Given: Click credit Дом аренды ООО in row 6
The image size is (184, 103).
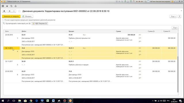Looking at the screenshot, I should 75,75.
